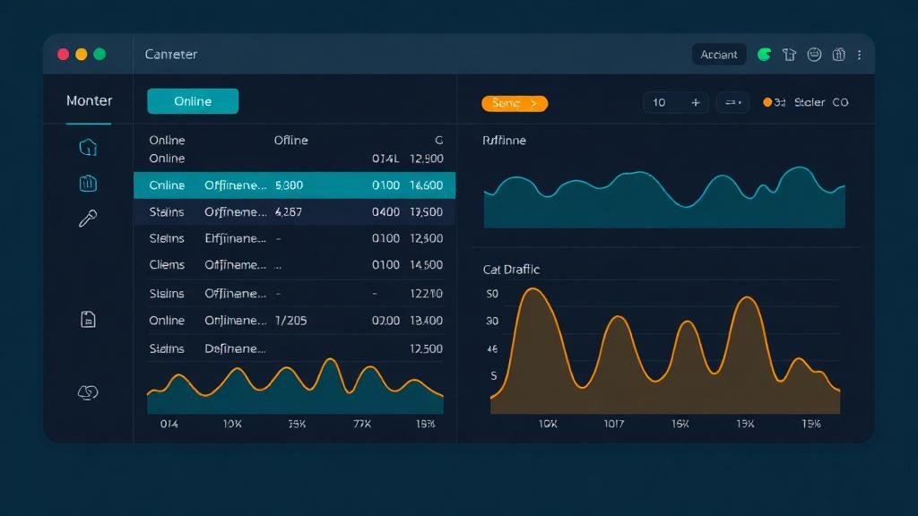Click the Cat Draffic chart title
The width and height of the screenshot is (918, 516).
click(511, 270)
